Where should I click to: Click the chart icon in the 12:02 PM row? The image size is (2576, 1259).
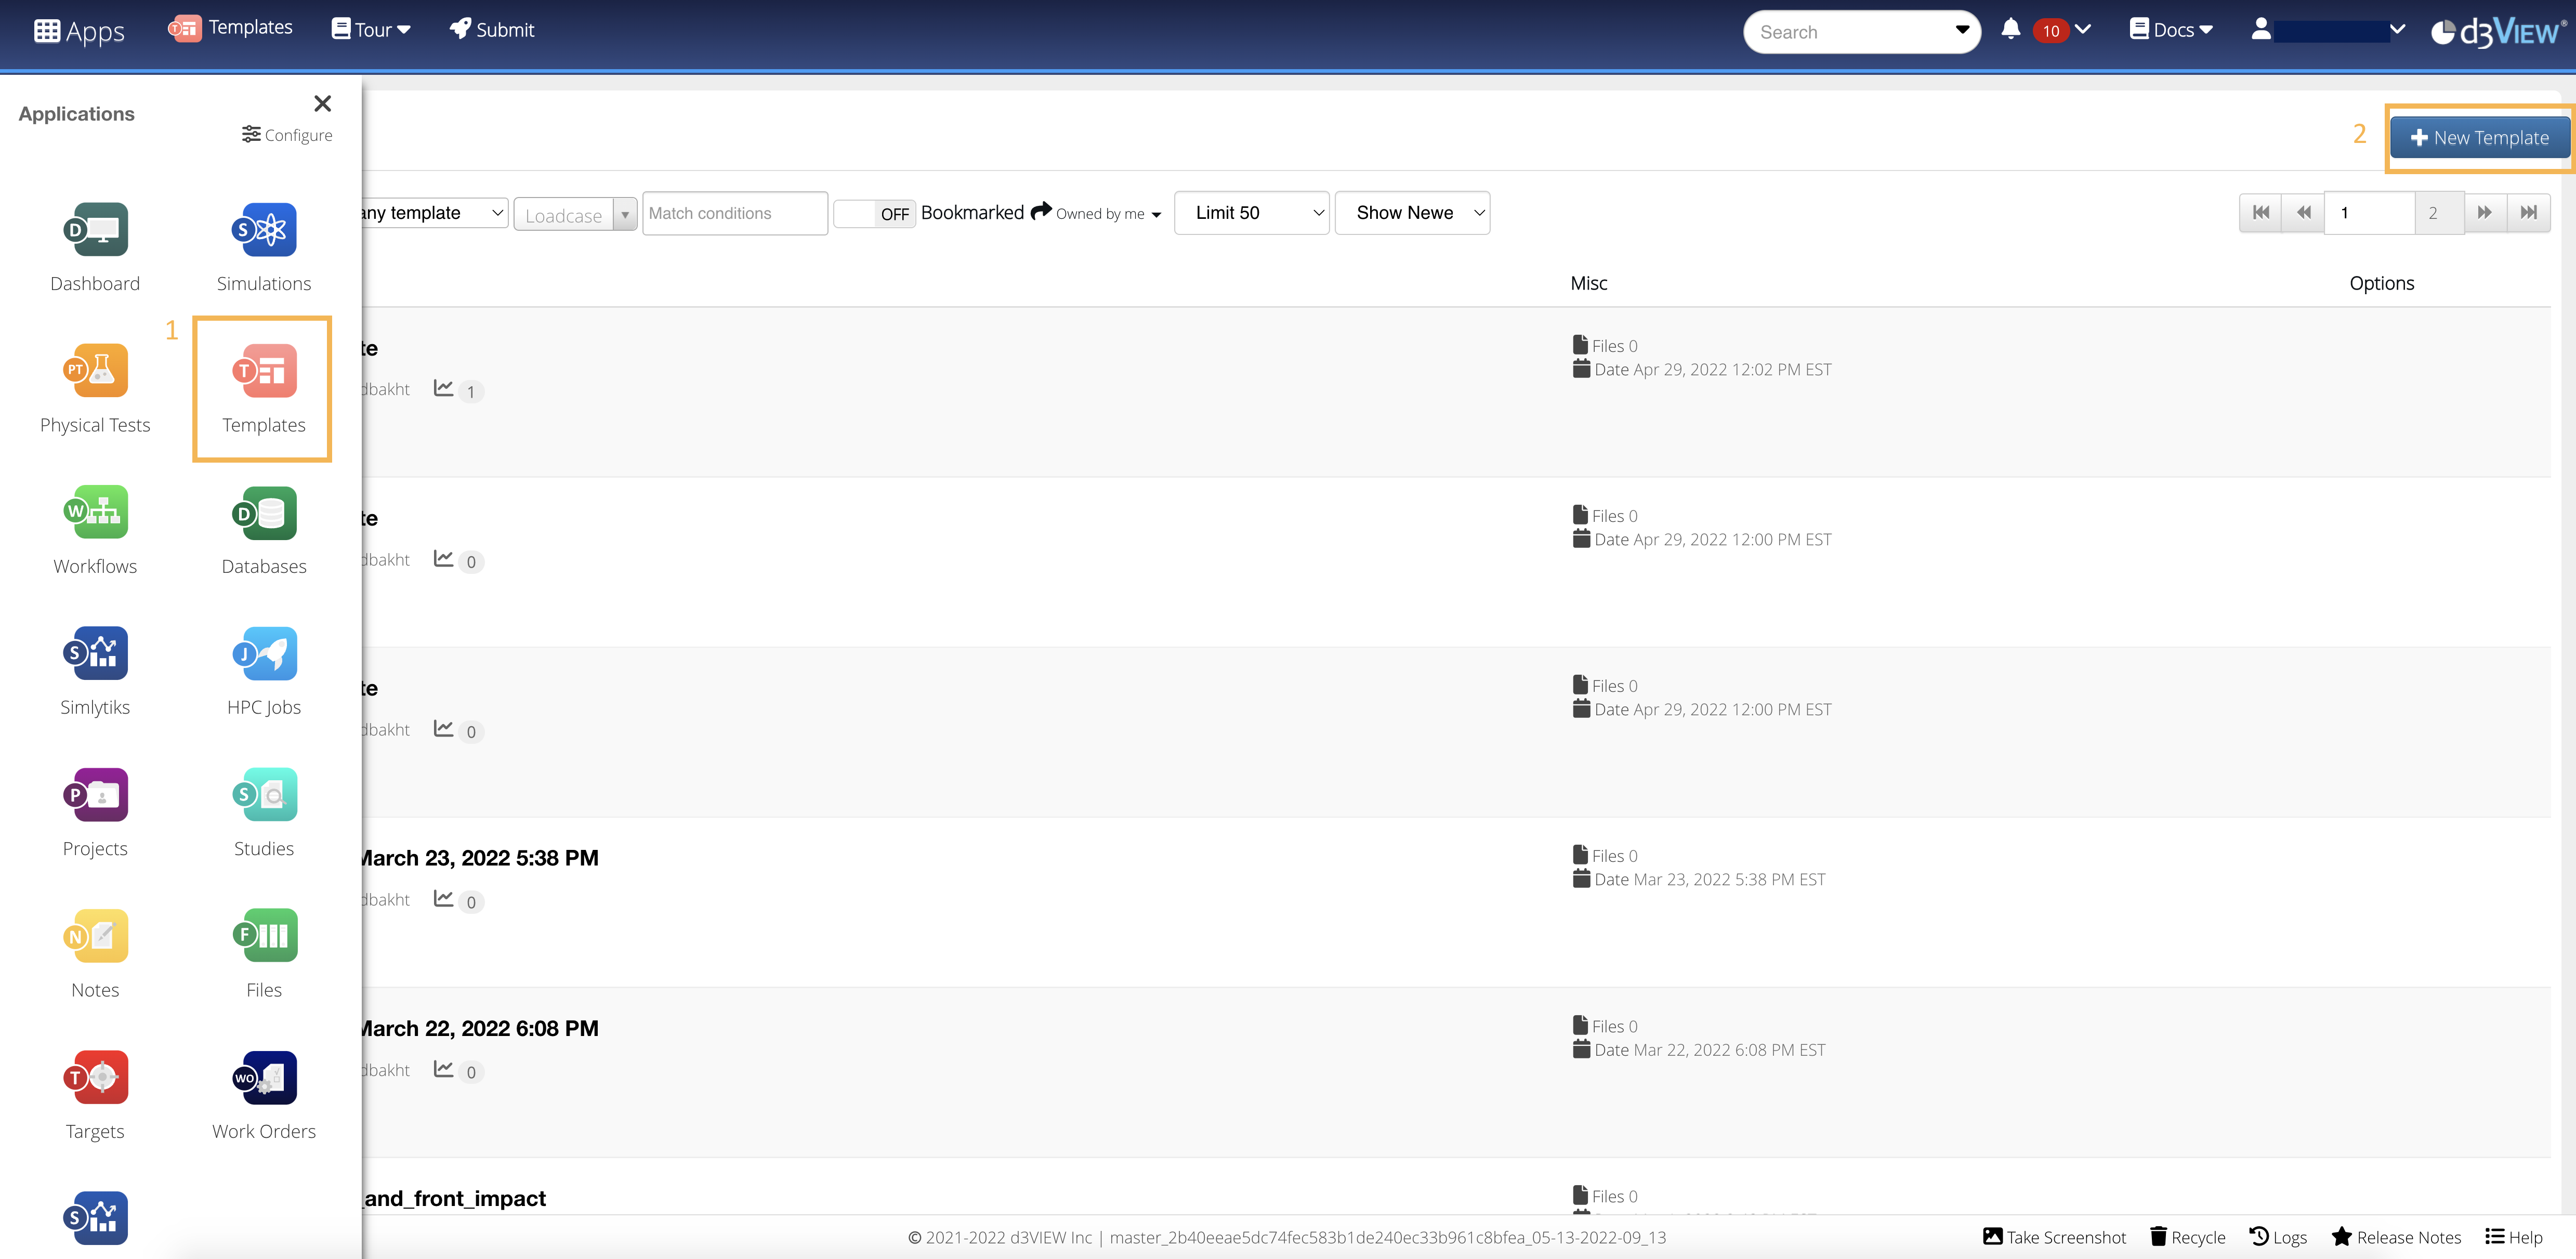click(443, 388)
